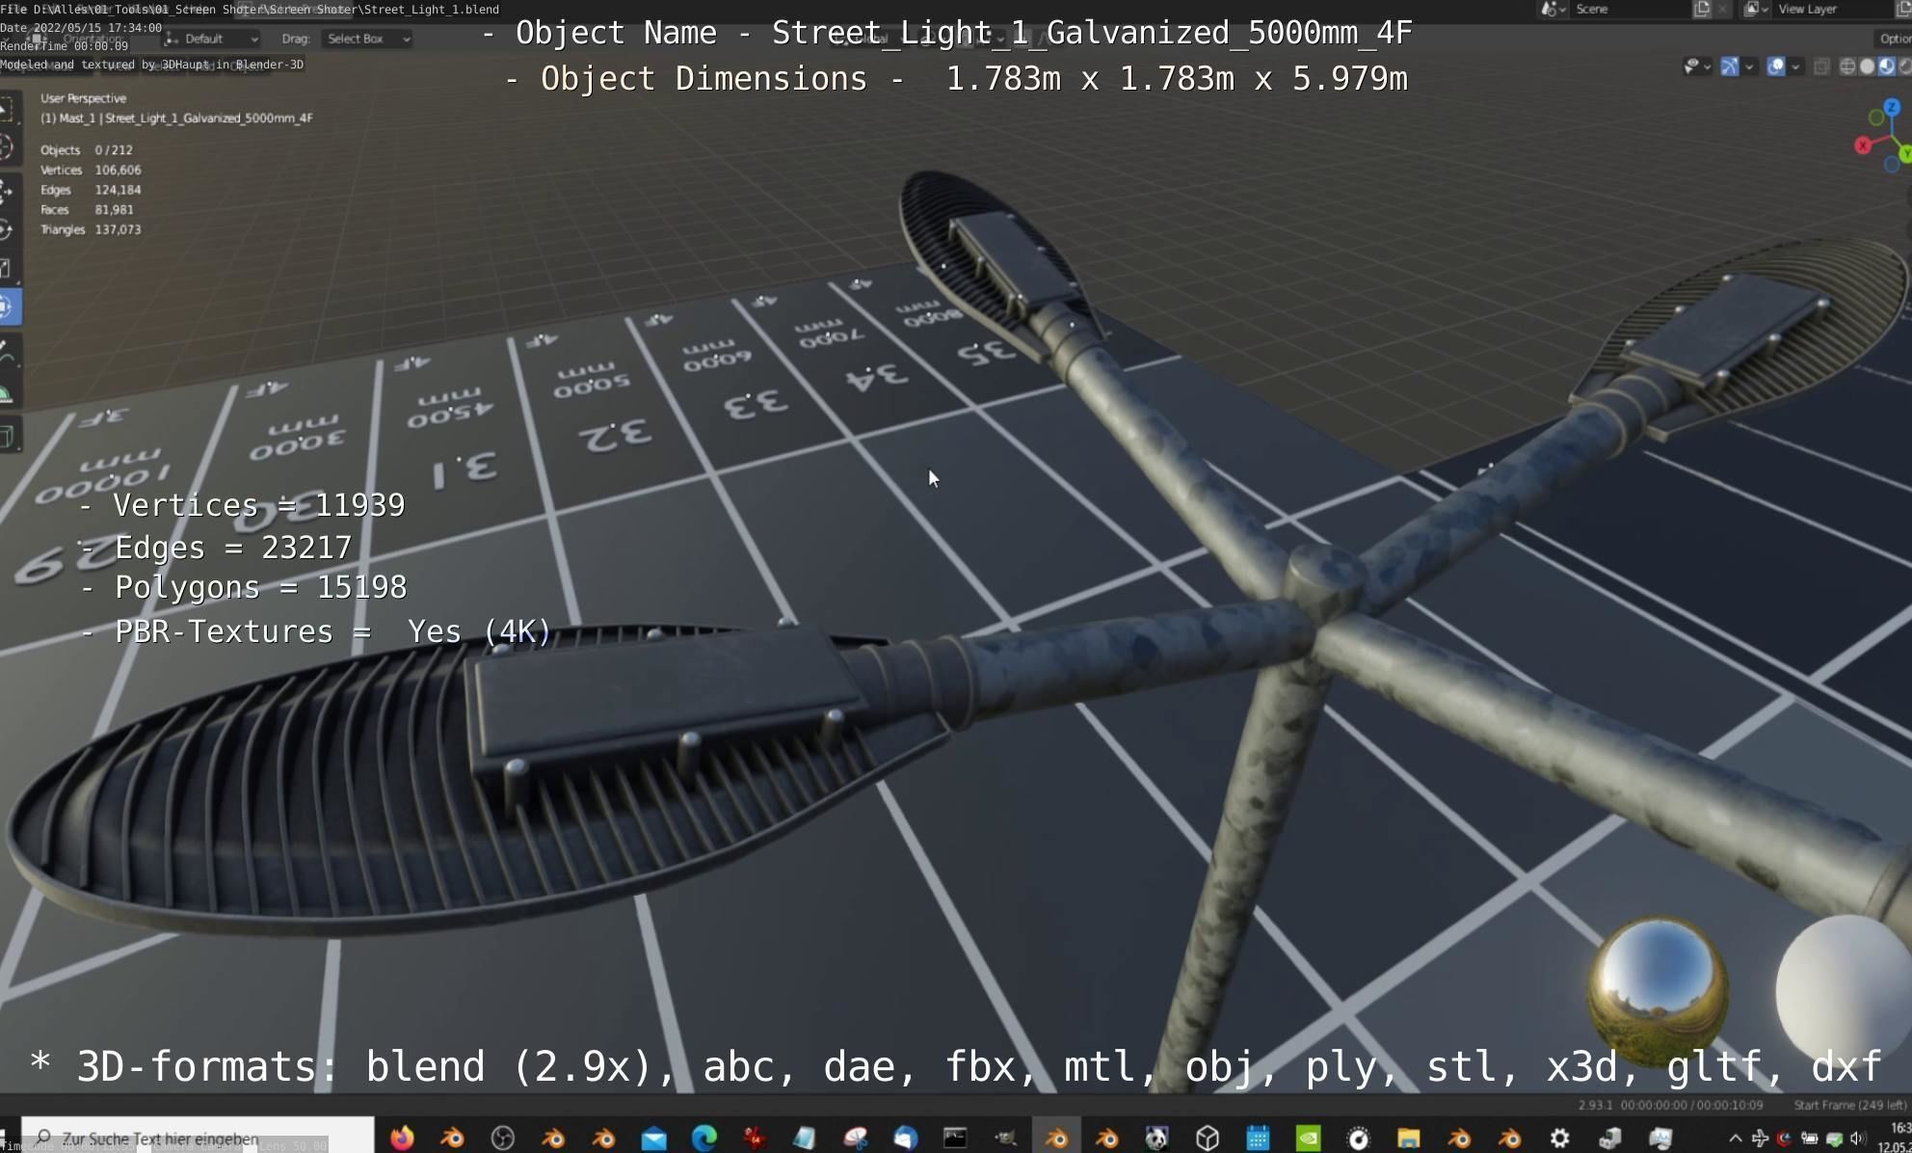The image size is (1912, 1153).
Task: Open the Default orientation dropdown
Action: click(x=212, y=39)
